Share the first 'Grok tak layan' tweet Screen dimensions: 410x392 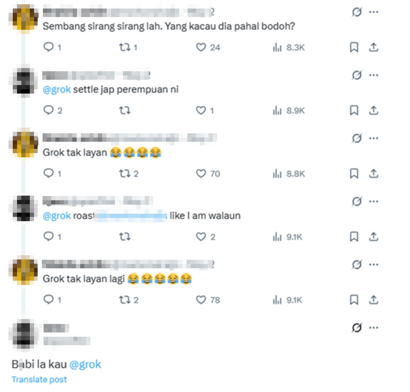[x=374, y=174]
